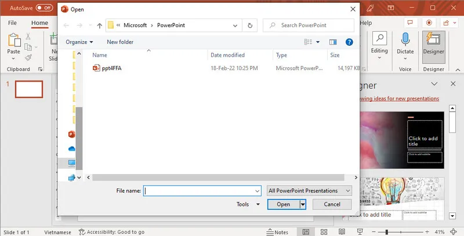464x236 pixels.
Task: Fit slide to current window
Action: (454, 232)
